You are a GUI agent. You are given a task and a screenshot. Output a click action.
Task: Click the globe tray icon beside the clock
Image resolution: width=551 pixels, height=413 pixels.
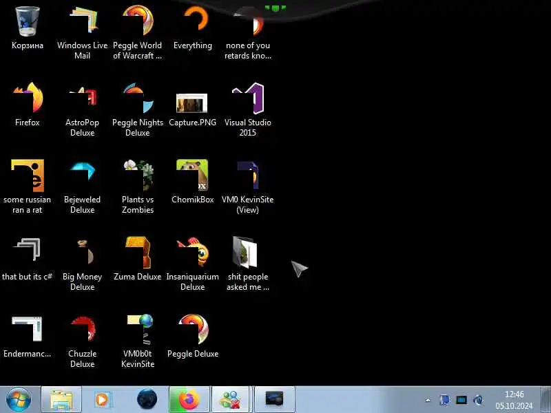point(478,400)
